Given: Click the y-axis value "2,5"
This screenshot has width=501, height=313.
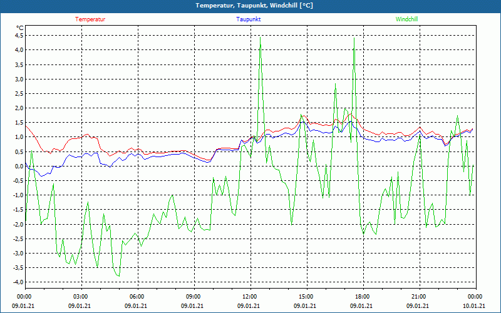Looking at the screenshot, I should 19,93.
